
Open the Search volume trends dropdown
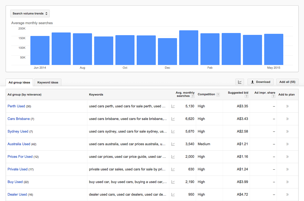pyautogui.click(x=30, y=14)
